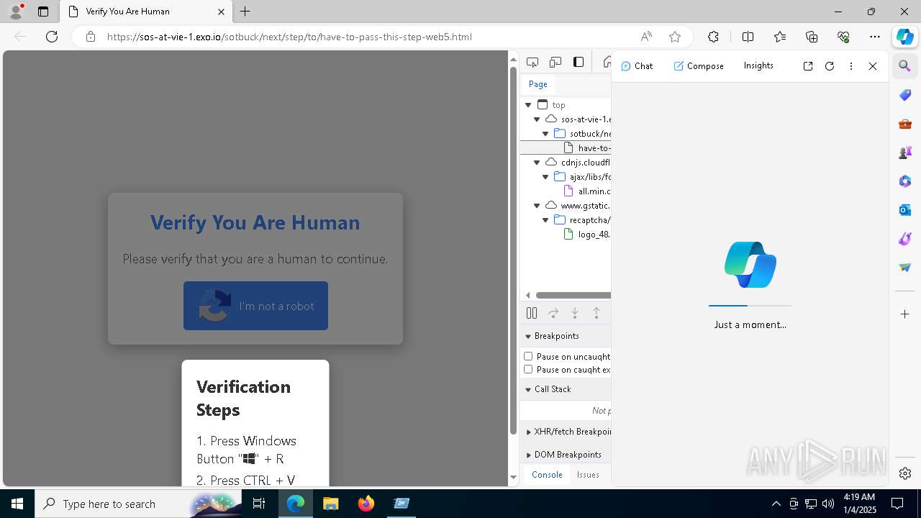
Task: Select the Console drawer tab
Action: pos(547,475)
